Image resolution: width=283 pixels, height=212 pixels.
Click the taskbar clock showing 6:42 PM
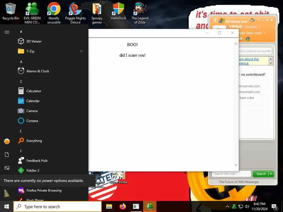260,206
